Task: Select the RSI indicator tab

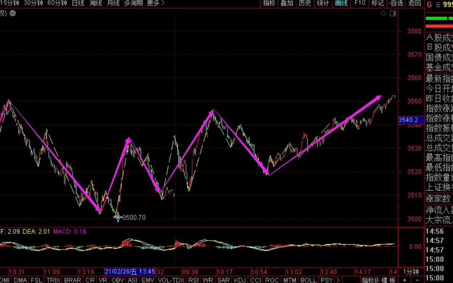Action: 194,280
